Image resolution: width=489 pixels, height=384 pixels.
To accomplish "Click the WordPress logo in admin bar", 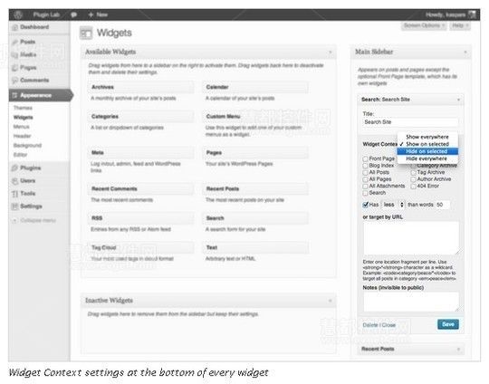I will point(18,14).
